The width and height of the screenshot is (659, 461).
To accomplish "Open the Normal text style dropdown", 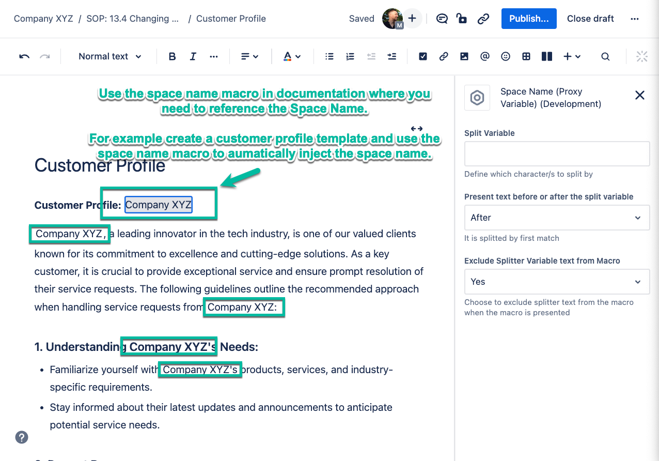I will tap(109, 57).
